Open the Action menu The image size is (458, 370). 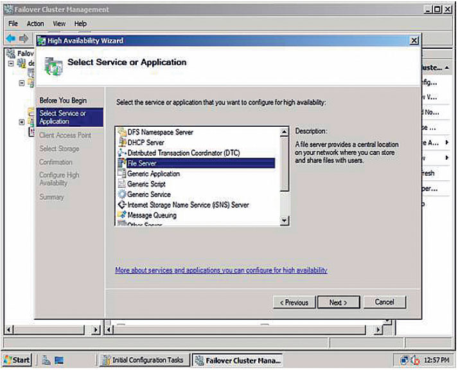[x=35, y=24]
